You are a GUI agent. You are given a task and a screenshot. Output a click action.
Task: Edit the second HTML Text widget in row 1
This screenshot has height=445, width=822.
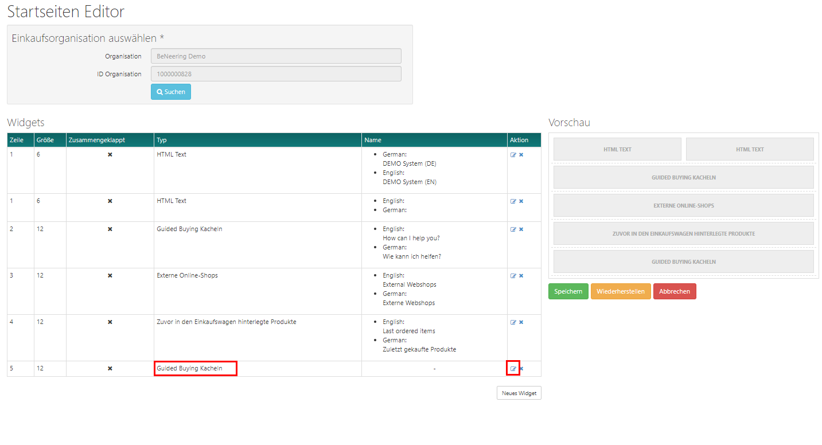[513, 201]
